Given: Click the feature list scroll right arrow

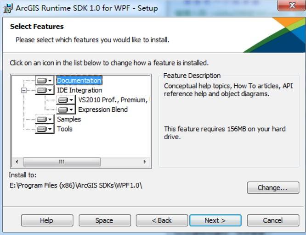Looking at the screenshot, I should (145, 162).
